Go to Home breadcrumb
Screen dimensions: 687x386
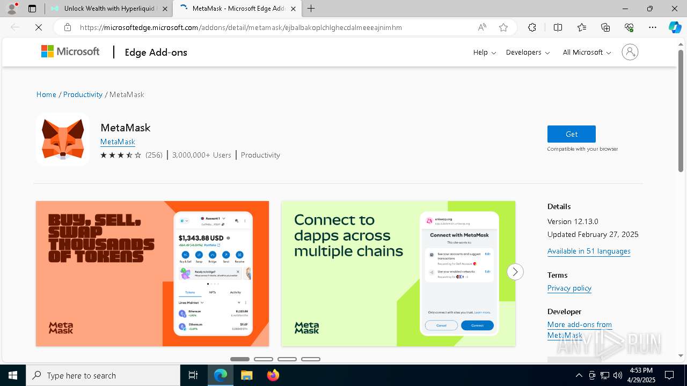click(x=46, y=94)
